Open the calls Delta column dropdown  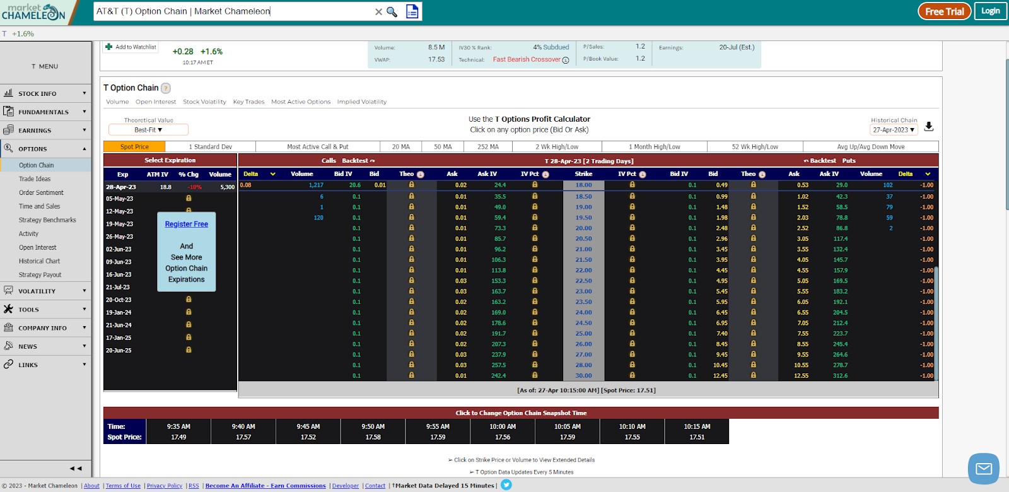click(x=273, y=174)
